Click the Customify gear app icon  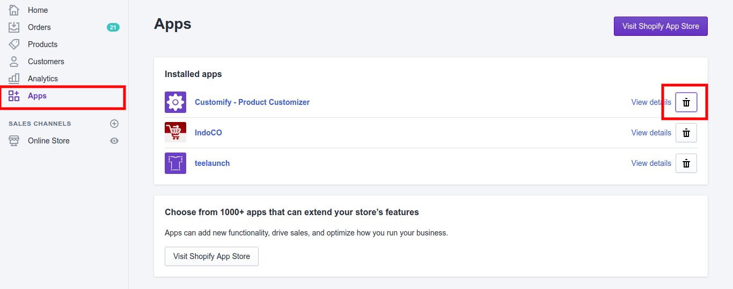pos(175,102)
